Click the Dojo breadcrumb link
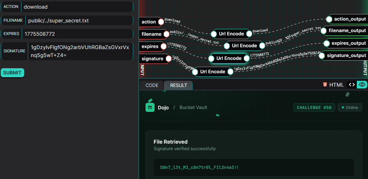The width and height of the screenshot is (368, 179). (x=163, y=108)
